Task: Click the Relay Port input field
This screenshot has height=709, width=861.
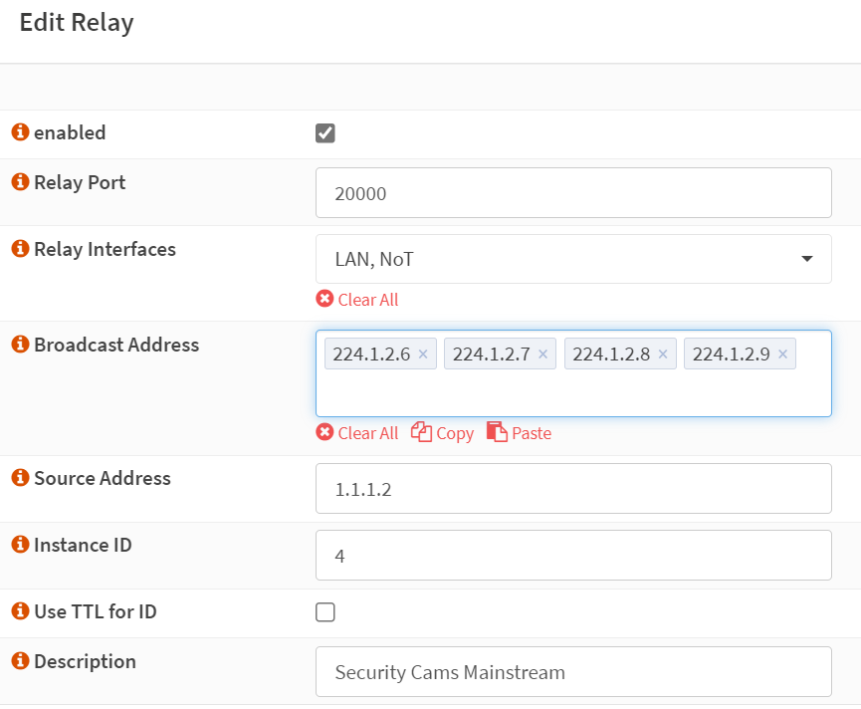Action: [573, 193]
